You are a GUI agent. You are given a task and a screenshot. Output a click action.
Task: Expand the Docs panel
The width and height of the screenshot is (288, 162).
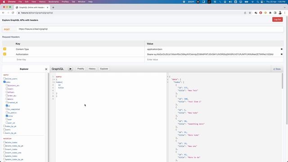[x=277, y=69]
